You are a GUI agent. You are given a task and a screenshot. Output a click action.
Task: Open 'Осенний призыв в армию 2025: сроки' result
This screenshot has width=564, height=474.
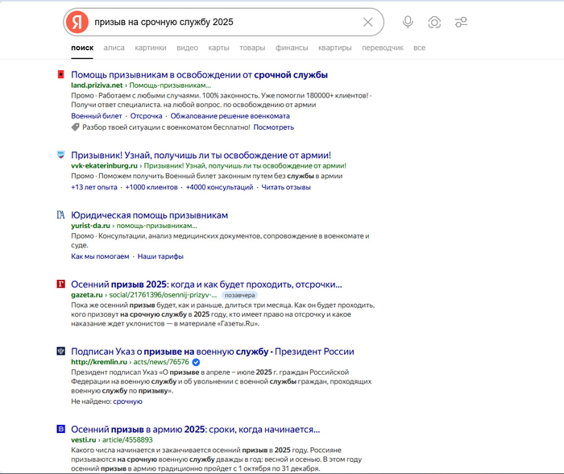point(195,430)
